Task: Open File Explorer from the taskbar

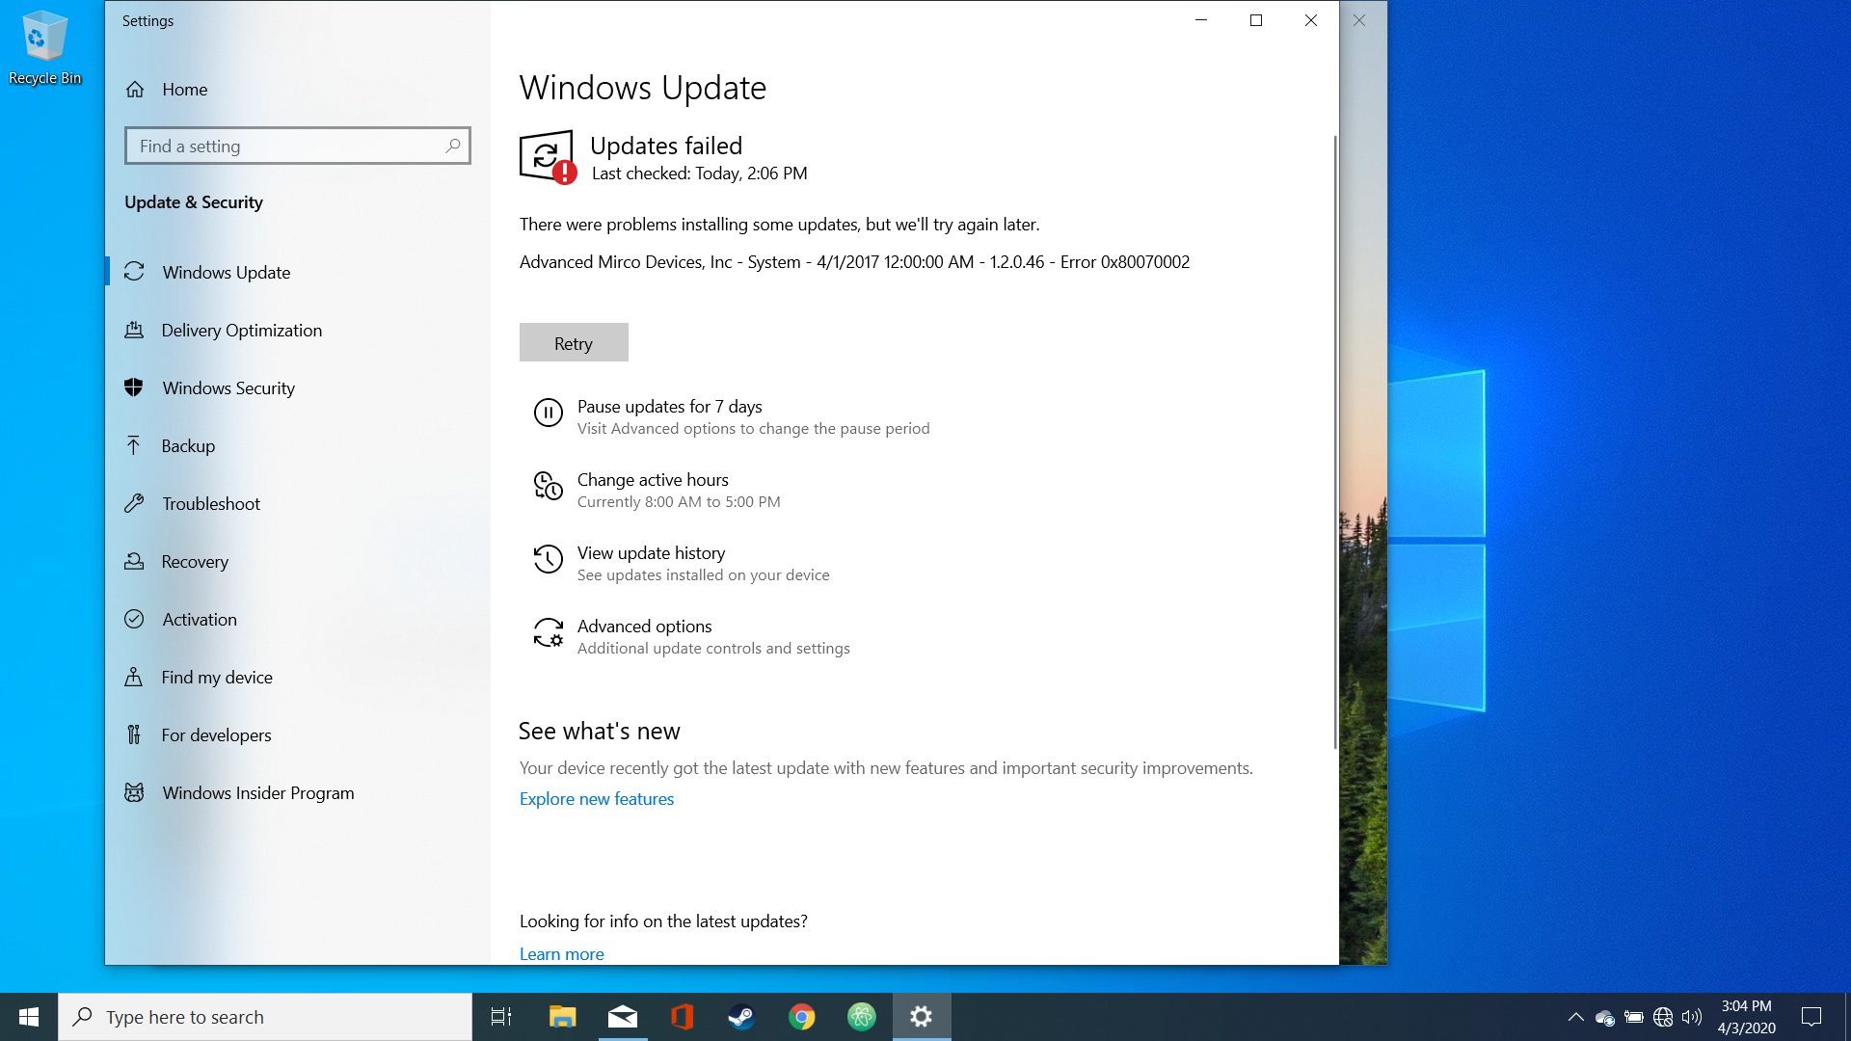Action: click(x=562, y=1017)
